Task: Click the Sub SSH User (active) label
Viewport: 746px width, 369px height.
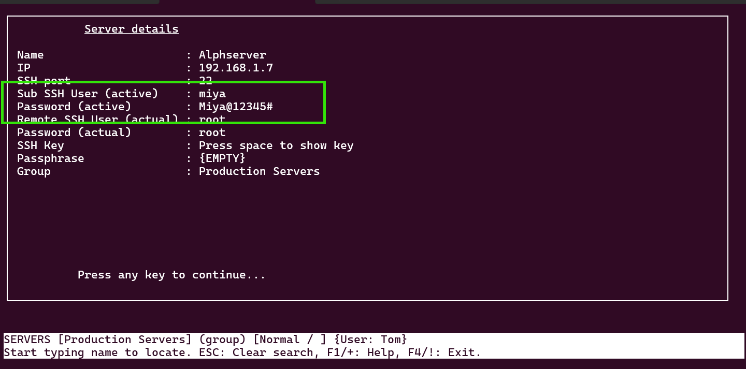Action: (x=88, y=94)
